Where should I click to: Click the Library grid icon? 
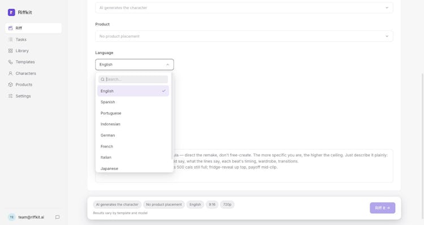(11, 51)
